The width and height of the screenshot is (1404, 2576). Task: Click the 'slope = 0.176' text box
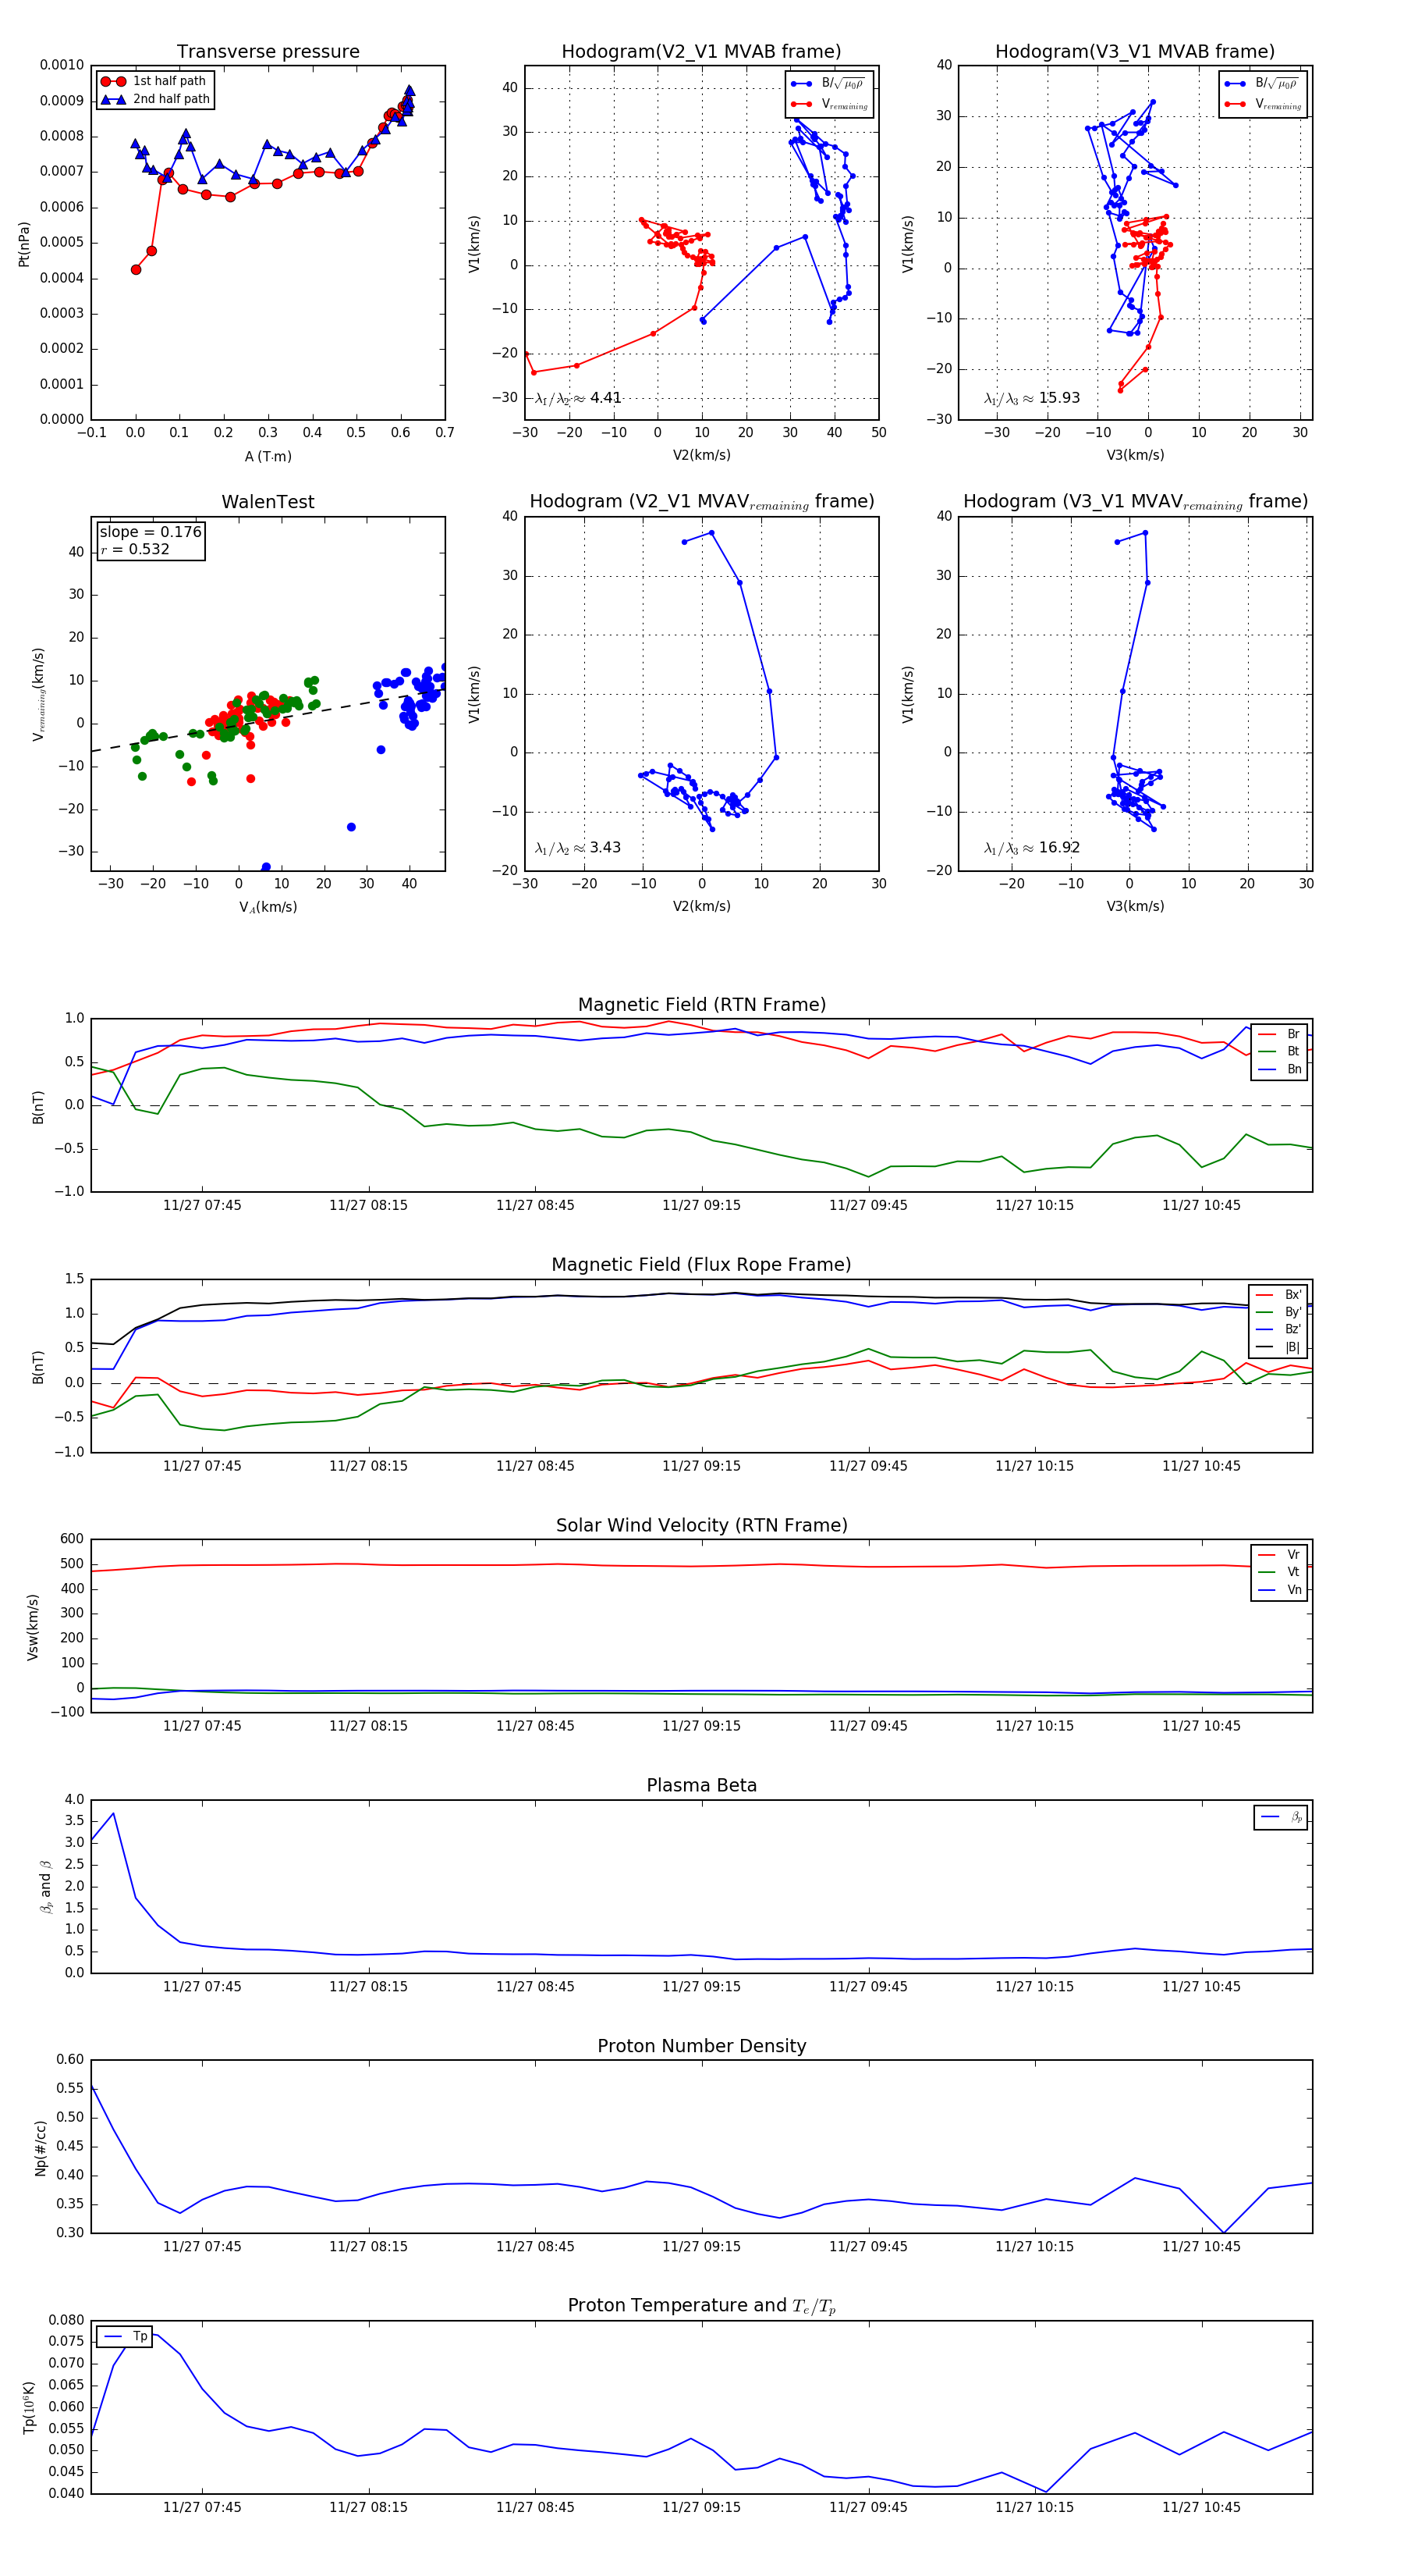tap(151, 532)
